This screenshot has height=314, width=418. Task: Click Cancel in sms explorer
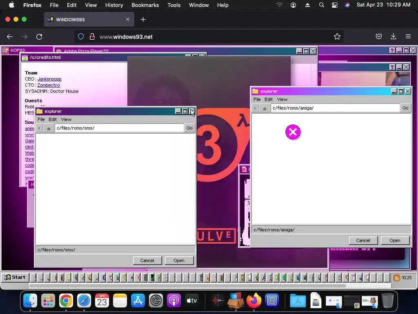[147, 260]
